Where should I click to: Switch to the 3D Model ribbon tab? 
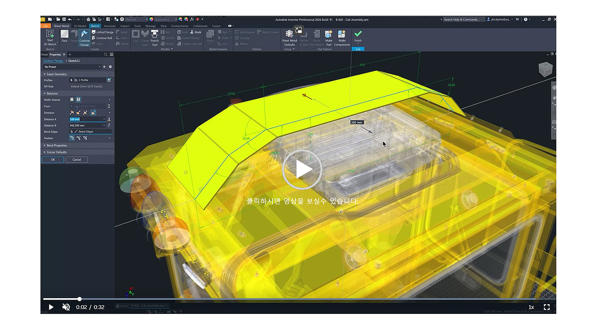pos(80,26)
